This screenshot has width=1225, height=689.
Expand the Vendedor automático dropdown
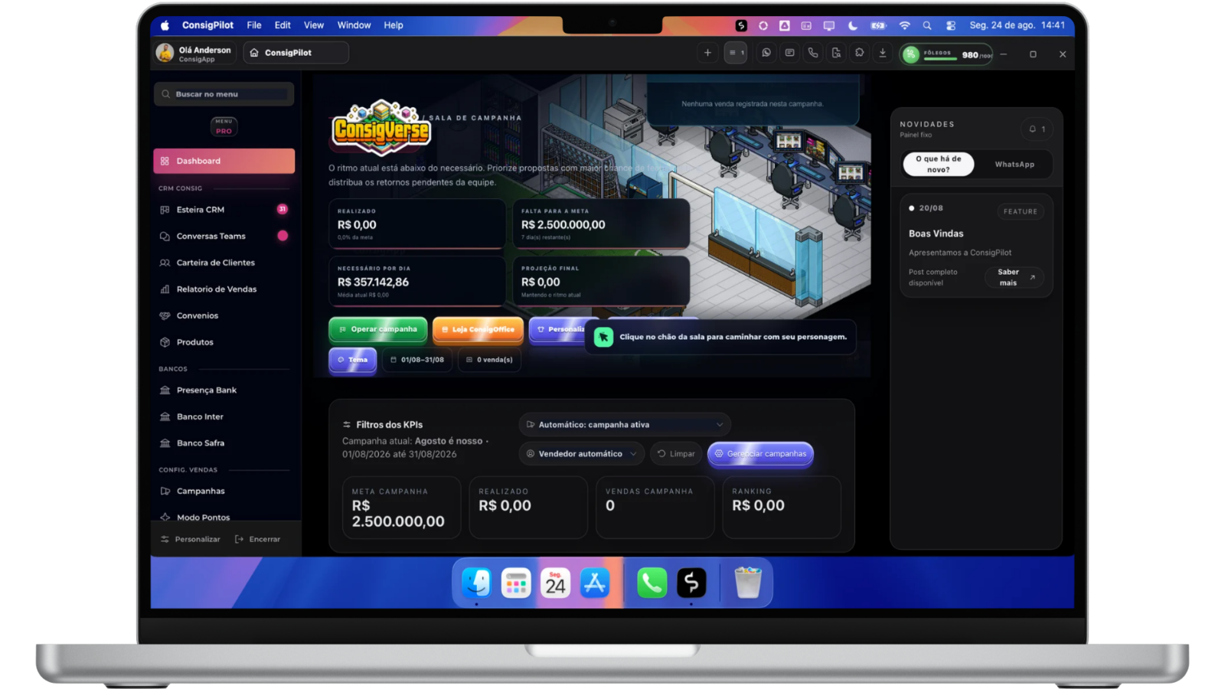click(x=582, y=454)
